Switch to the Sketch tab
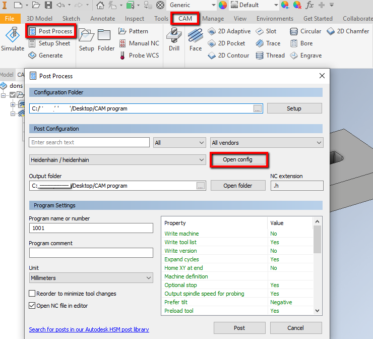This screenshot has width=373, height=339. 71,19
